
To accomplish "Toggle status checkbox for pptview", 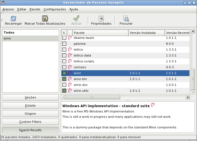I will [x=64, y=44].
